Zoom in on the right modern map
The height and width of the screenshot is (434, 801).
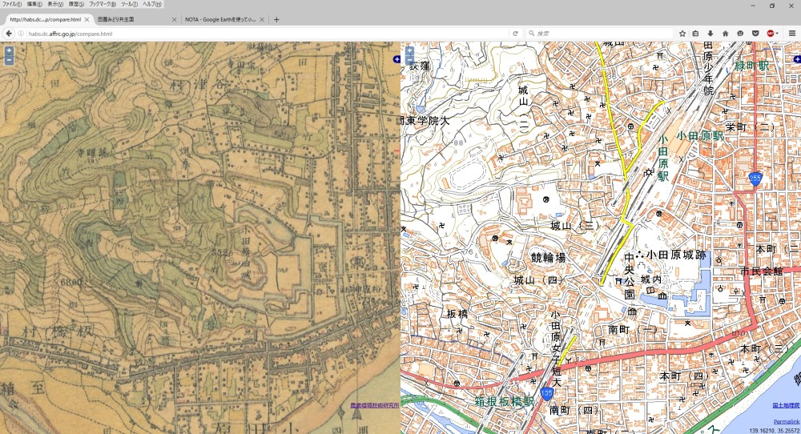click(409, 50)
